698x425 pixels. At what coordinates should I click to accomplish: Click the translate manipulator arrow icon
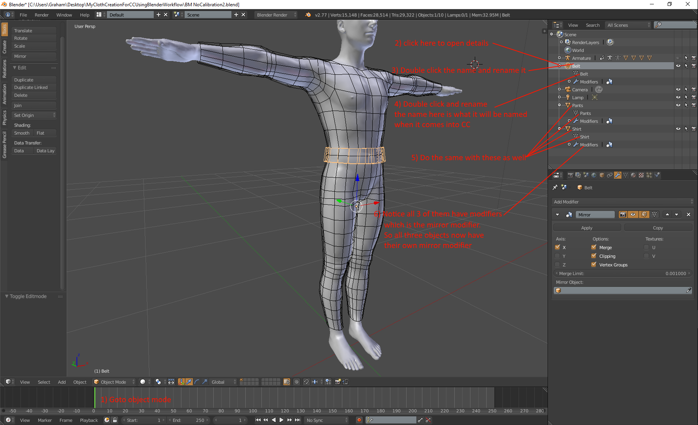coord(189,382)
